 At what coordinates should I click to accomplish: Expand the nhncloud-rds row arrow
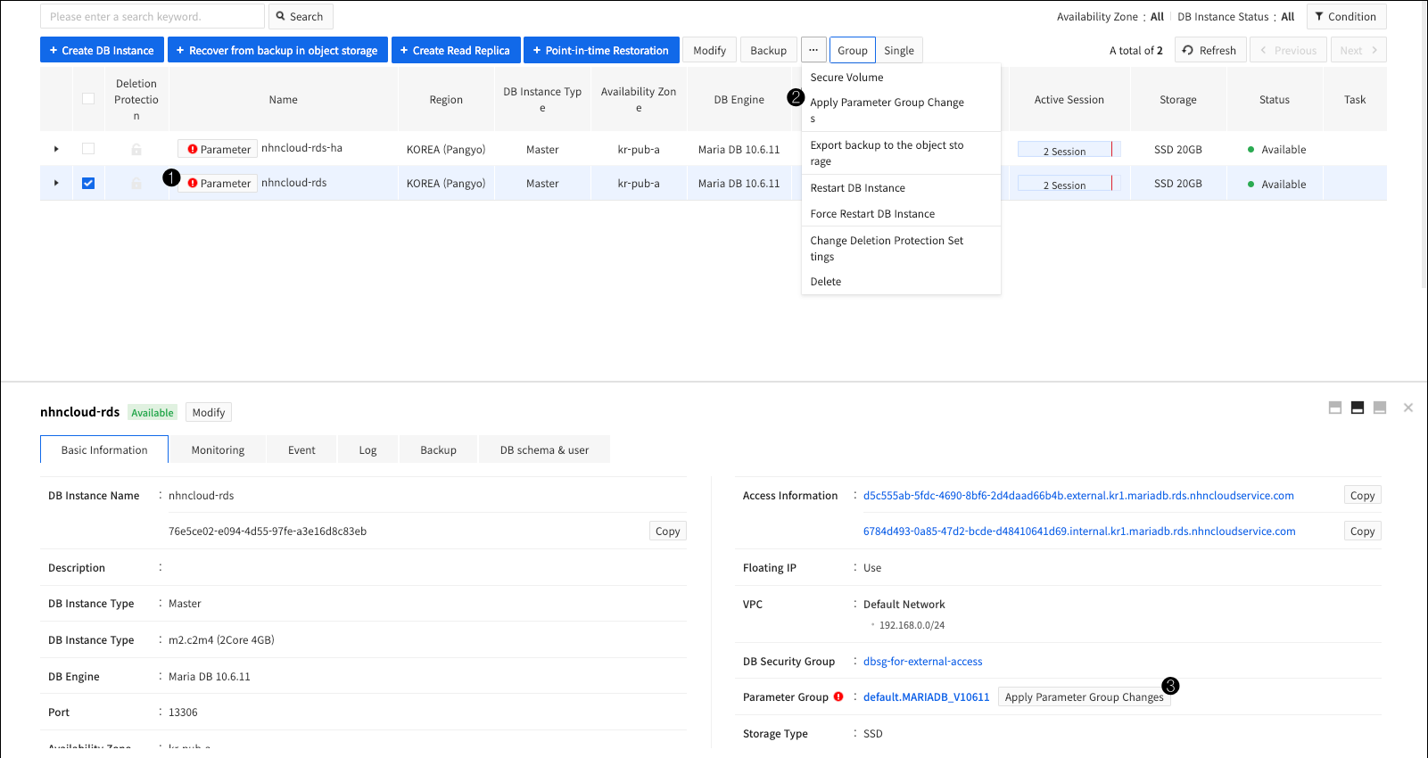pos(56,183)
